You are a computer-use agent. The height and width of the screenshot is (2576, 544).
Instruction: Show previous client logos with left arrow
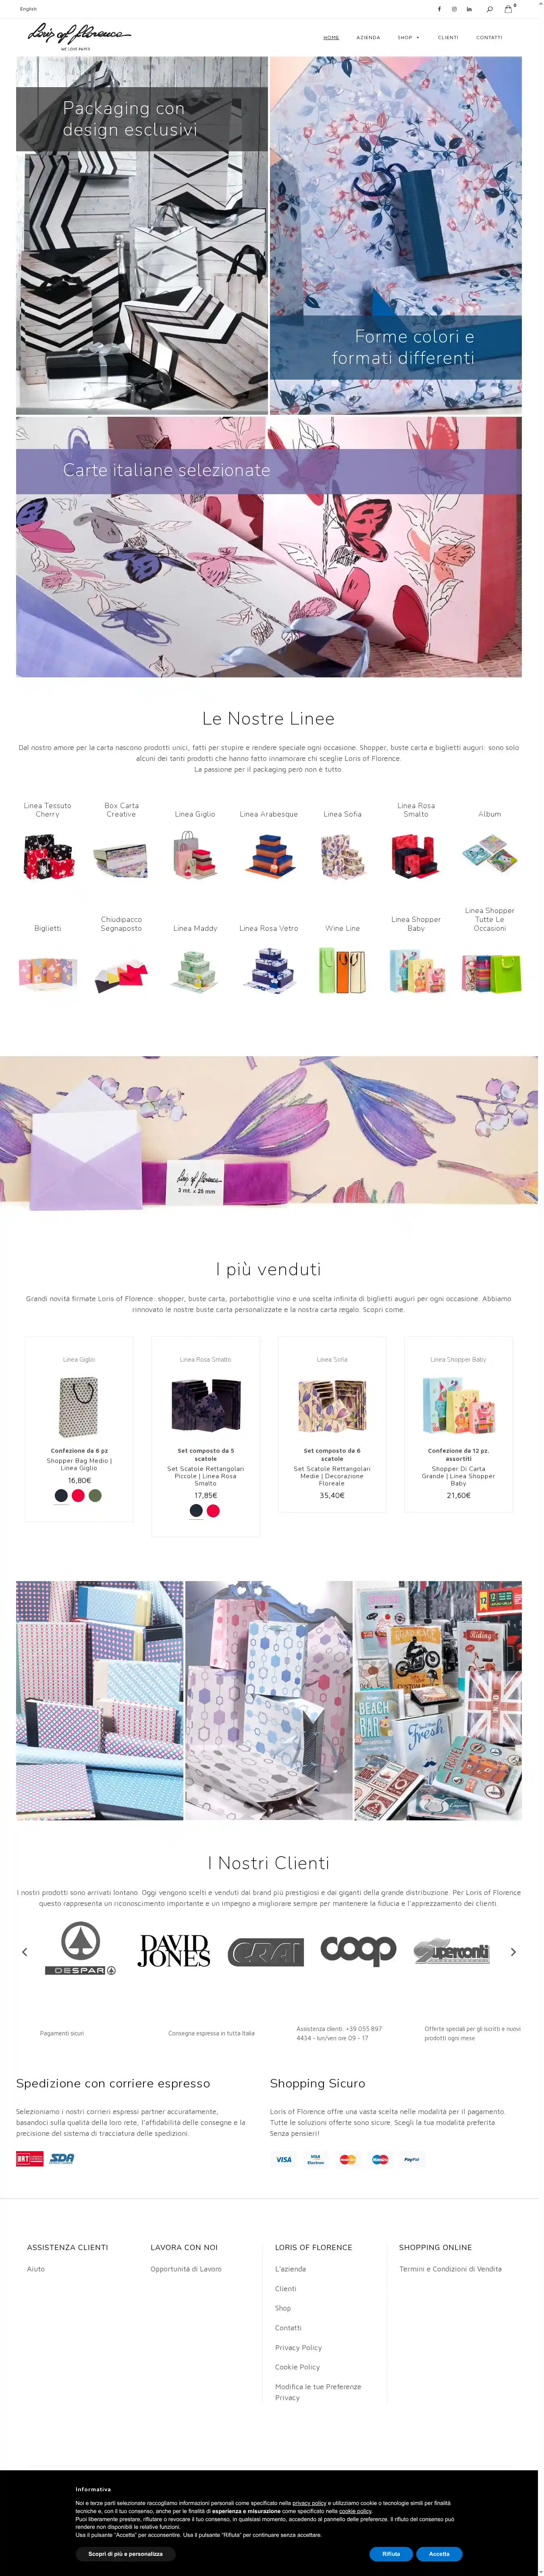pyautogui.click(x=25, y=1952)
